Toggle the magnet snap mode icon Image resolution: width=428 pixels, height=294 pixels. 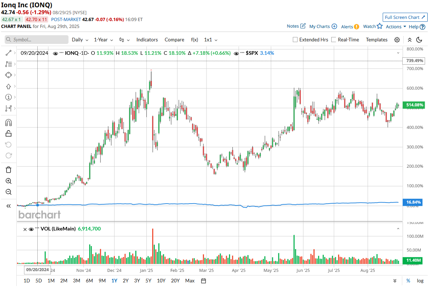click(8, 122)
